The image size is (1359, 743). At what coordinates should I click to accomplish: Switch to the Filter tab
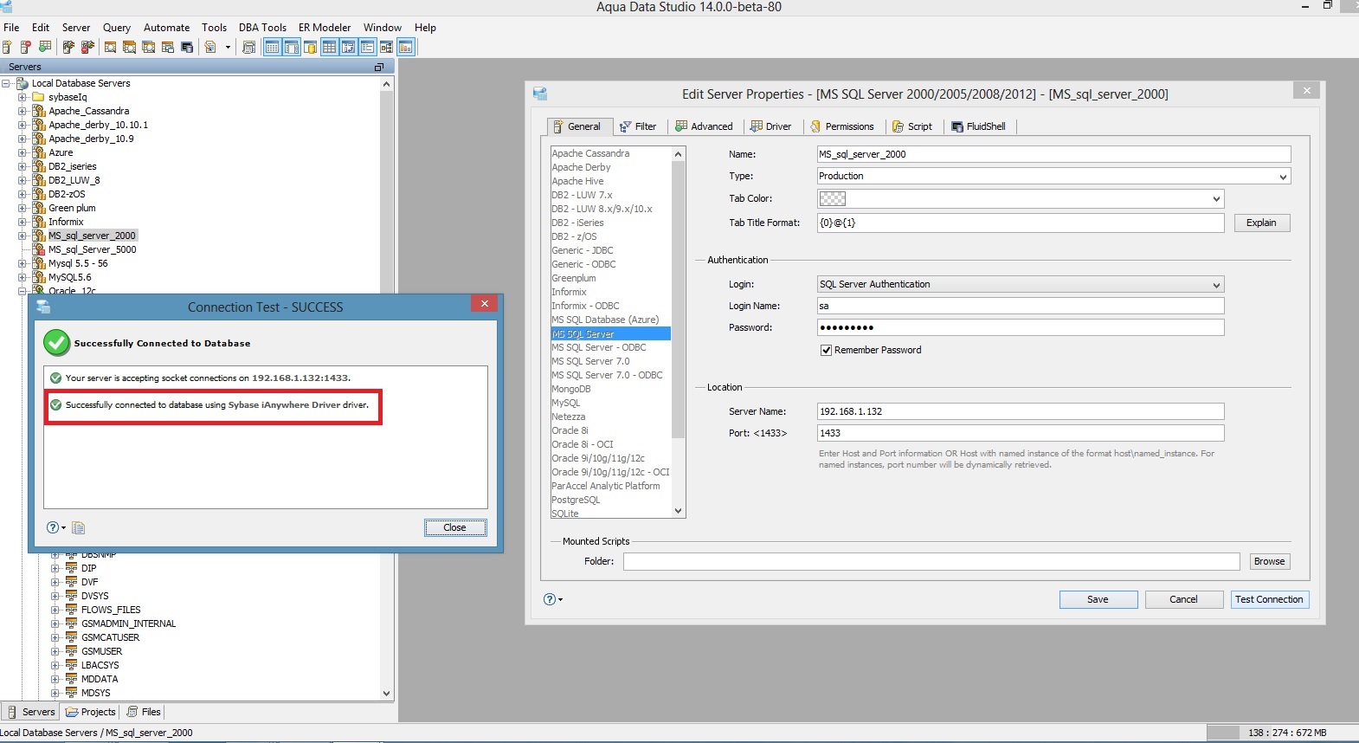coord(638,126)
